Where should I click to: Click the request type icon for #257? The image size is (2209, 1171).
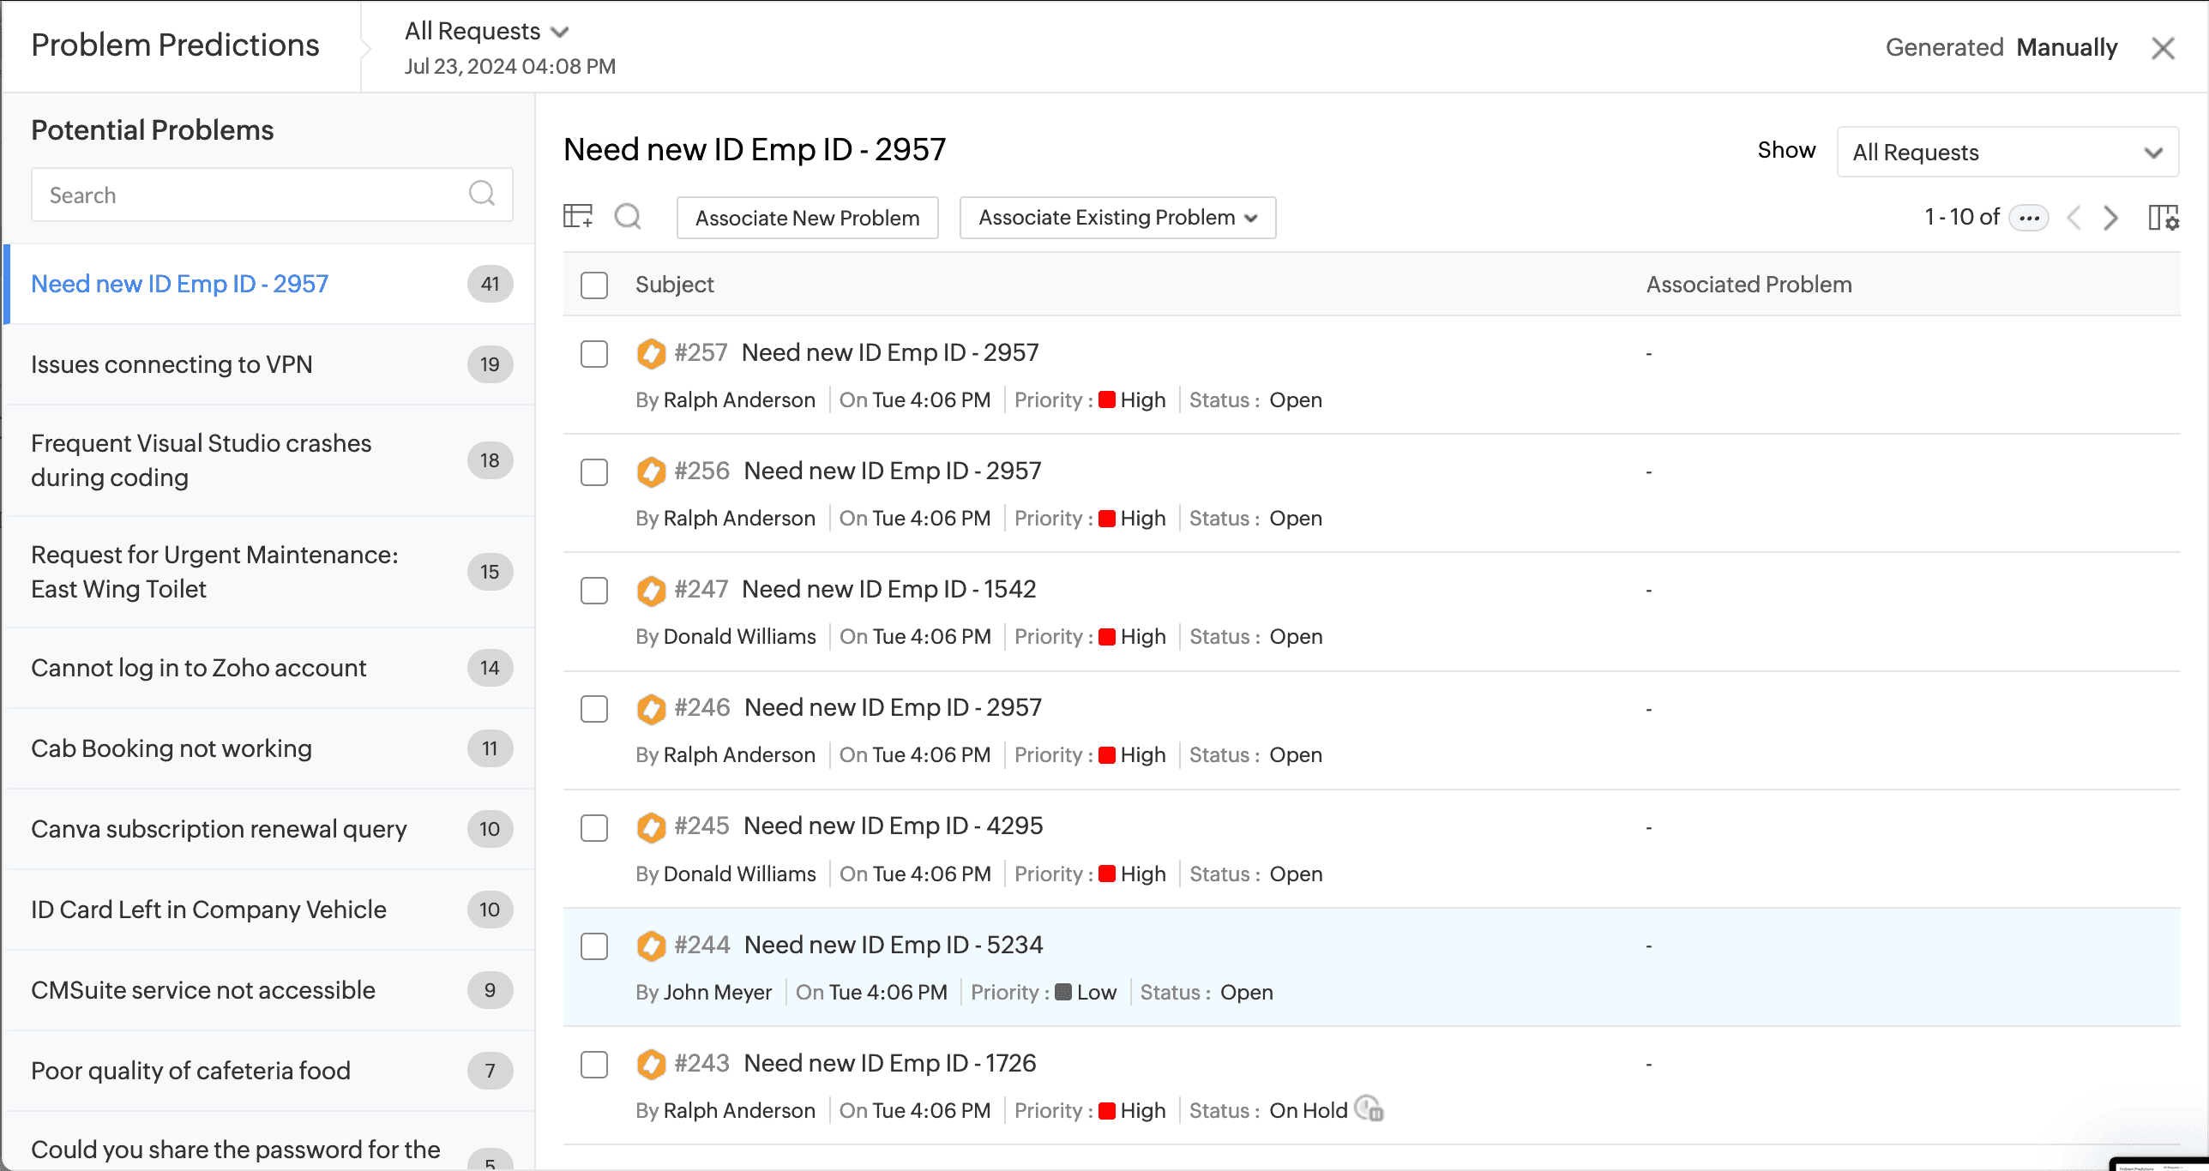pos(651,353)
